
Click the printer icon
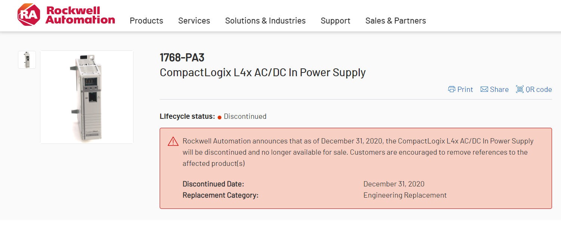452,89
